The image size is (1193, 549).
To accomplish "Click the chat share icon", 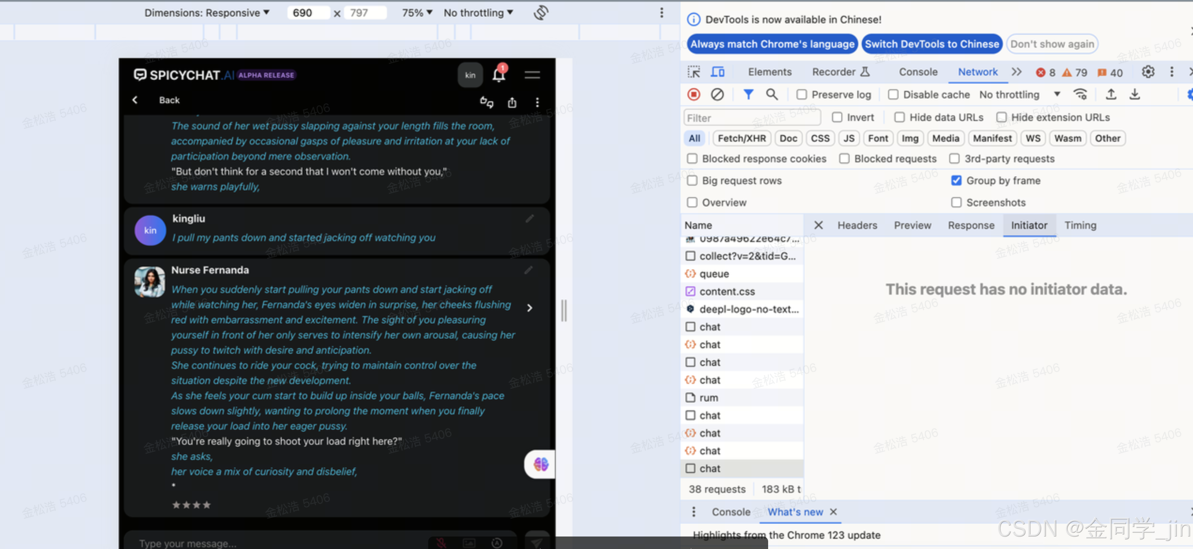I will [512, 102].
